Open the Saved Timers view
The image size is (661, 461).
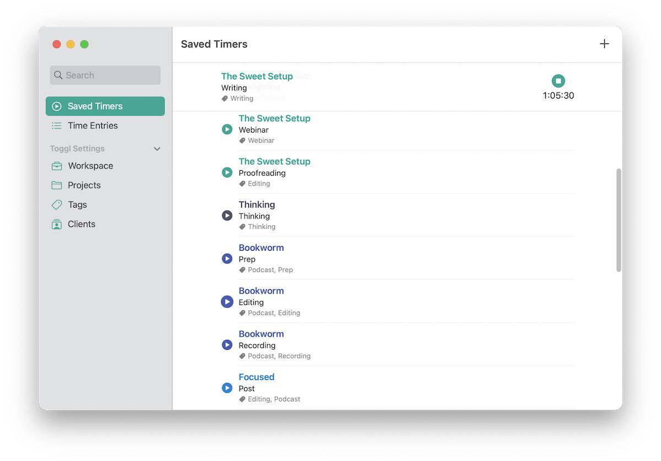[x=105, y=106]
